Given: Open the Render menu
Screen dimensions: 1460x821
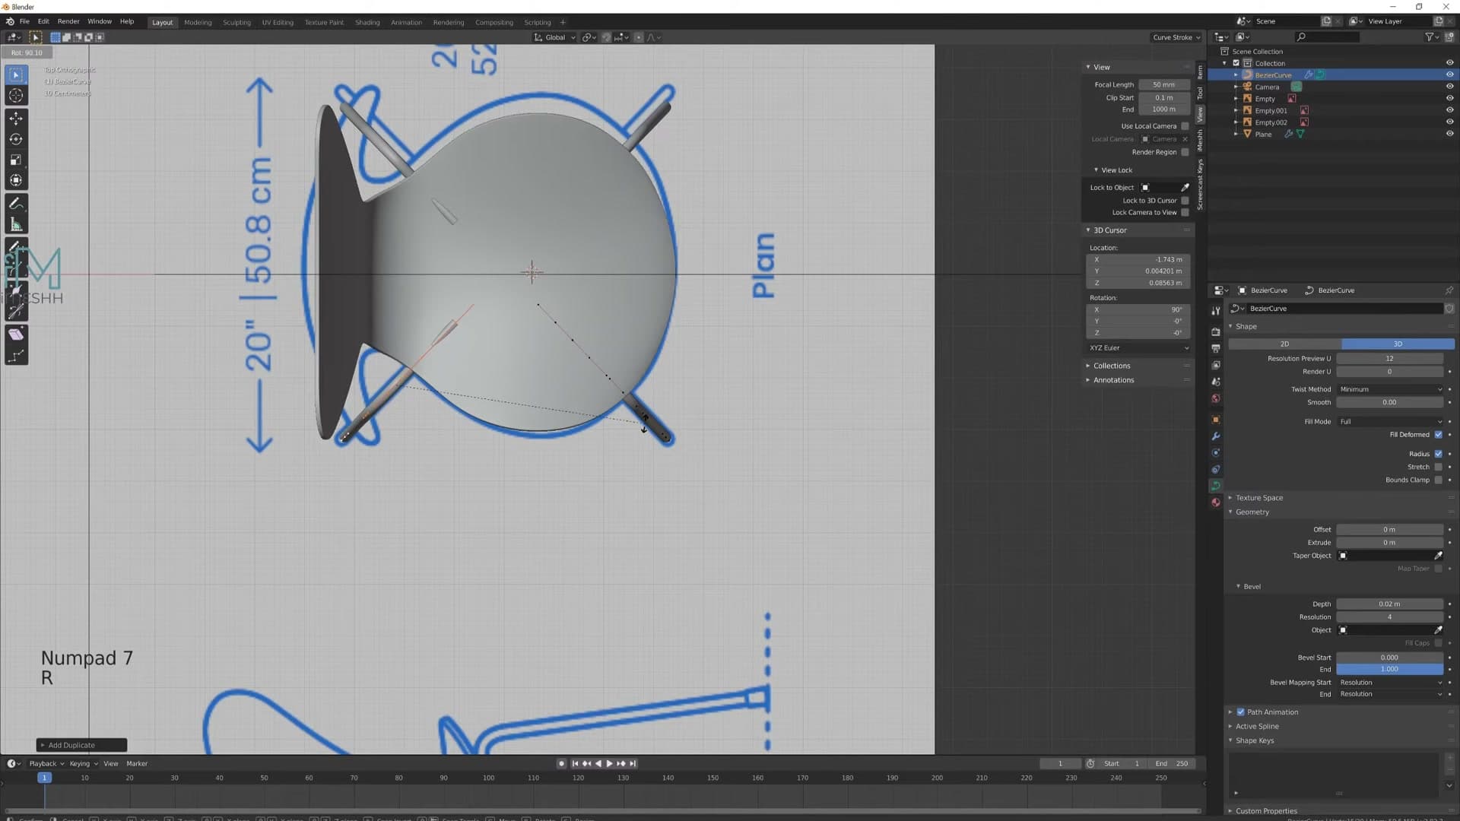Looking at the screenshot, I should (68, 22).
